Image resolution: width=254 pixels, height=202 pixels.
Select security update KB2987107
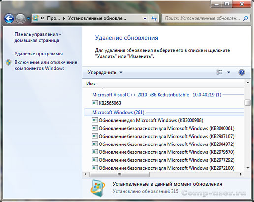pos(167,136)
